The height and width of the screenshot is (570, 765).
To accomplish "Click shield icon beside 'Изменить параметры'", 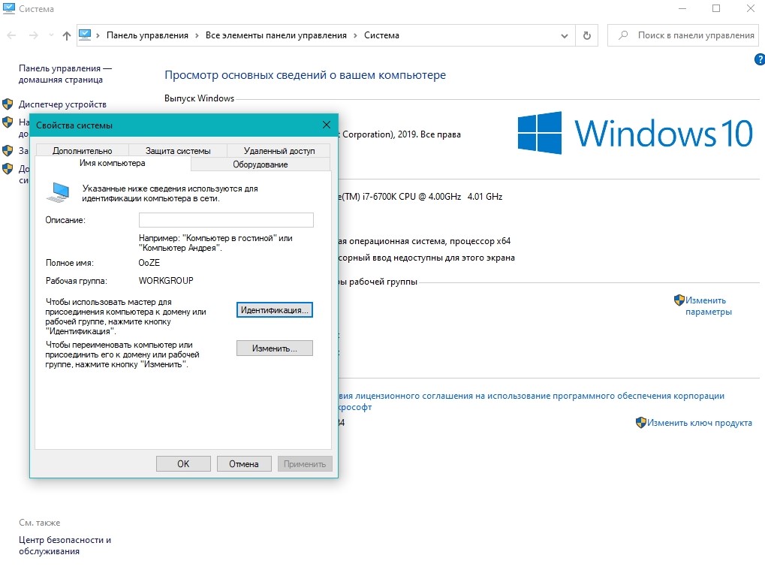I will coord(679,300).
